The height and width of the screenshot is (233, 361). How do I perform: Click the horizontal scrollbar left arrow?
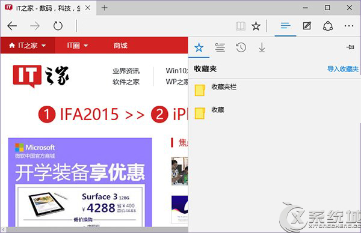[3, 229]
